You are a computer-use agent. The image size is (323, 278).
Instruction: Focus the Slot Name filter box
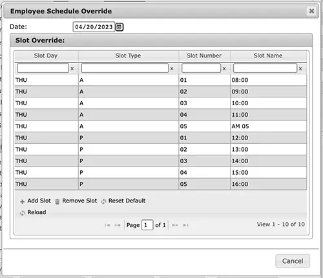265,68
